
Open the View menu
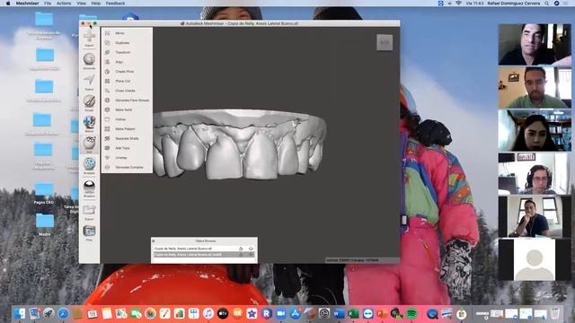pyautogui.click(x=81, y=4)
